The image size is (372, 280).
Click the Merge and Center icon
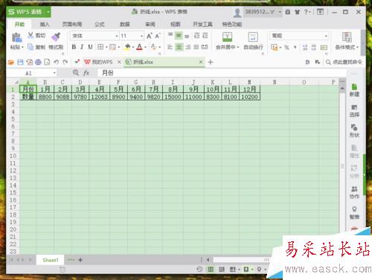pyautogui.click(x=227, y=36)
